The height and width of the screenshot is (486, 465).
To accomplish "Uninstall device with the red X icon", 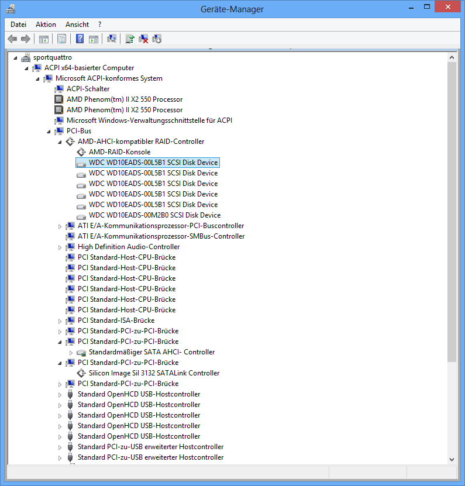I will click(143, 39).
